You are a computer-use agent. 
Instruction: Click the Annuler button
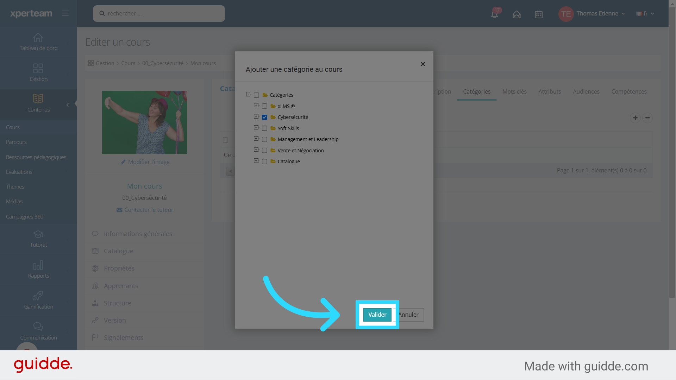(x=410, y=315)
